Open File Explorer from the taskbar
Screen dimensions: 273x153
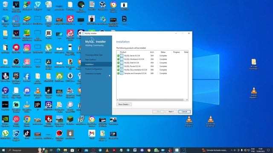pyautogui.click(x=65, y=150)
